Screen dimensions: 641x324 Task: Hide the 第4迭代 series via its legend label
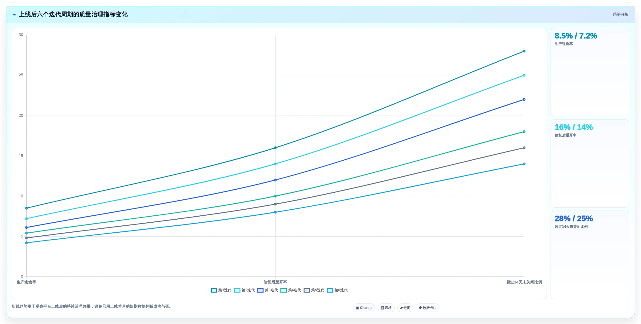pos(294,290)
